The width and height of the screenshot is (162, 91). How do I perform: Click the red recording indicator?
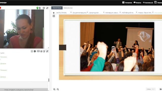(1, 8)
